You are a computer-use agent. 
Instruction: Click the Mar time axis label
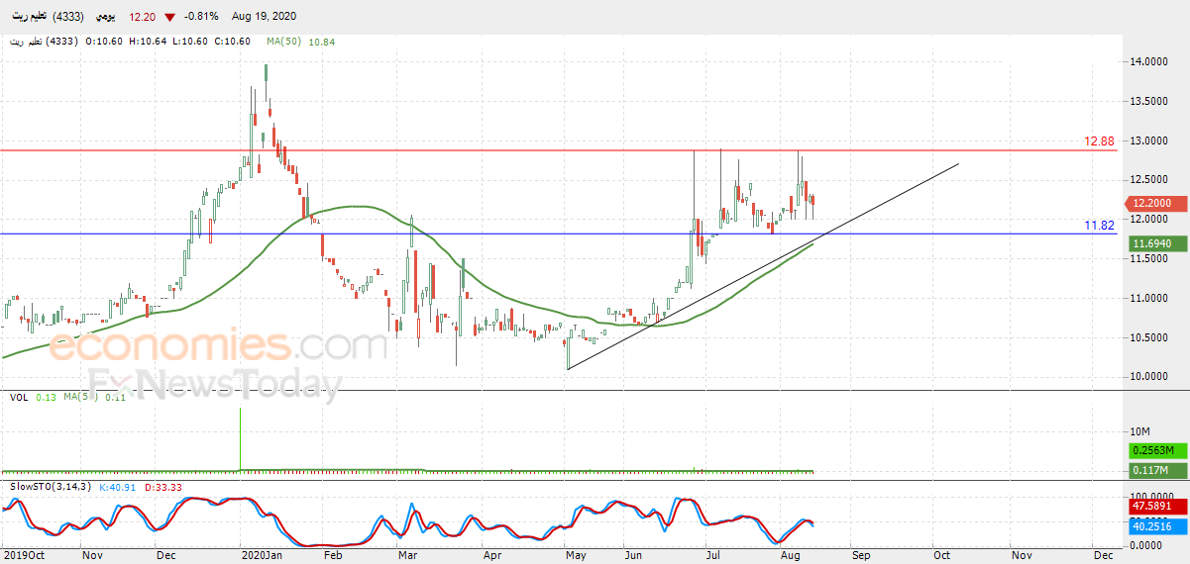click(x=407, y=556)
